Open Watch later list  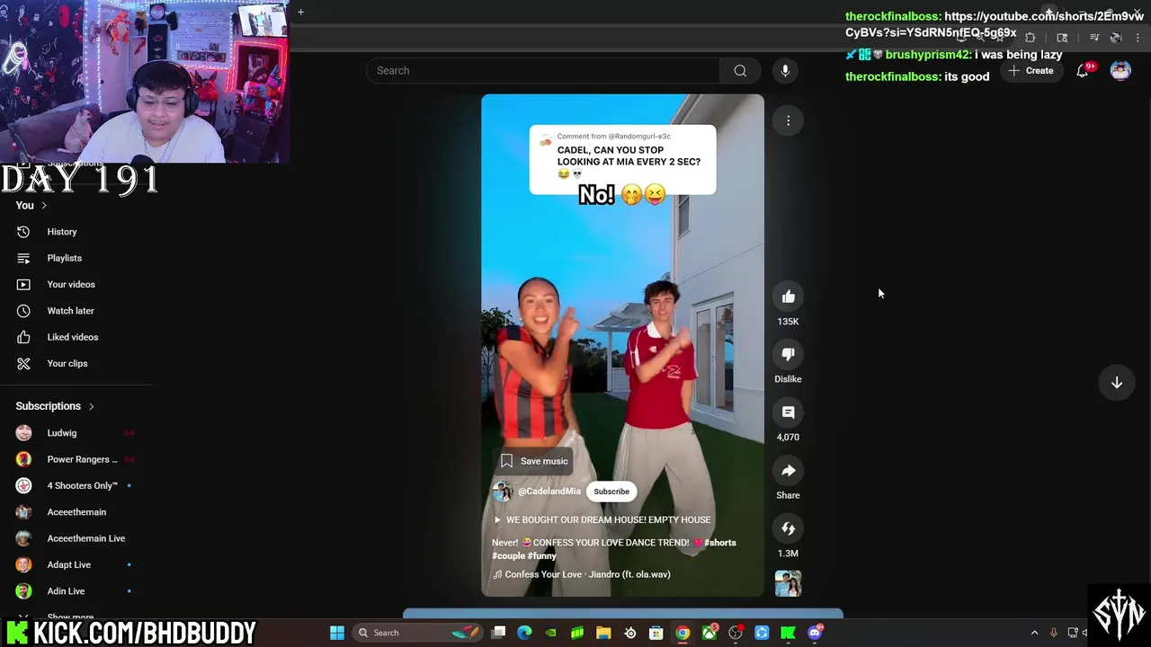70,311
